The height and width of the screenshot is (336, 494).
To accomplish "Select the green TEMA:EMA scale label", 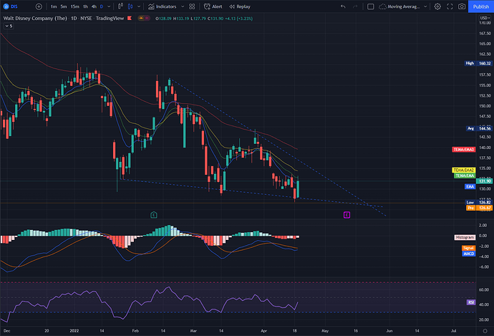I will tap(465, 176).
